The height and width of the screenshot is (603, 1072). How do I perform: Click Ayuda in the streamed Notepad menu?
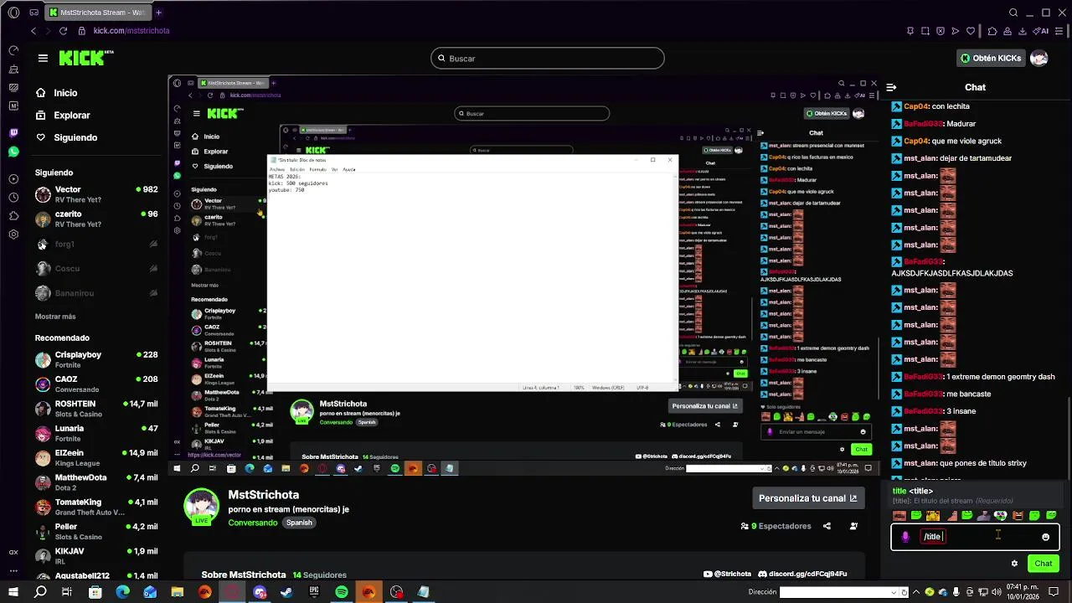tap(349, 169)
